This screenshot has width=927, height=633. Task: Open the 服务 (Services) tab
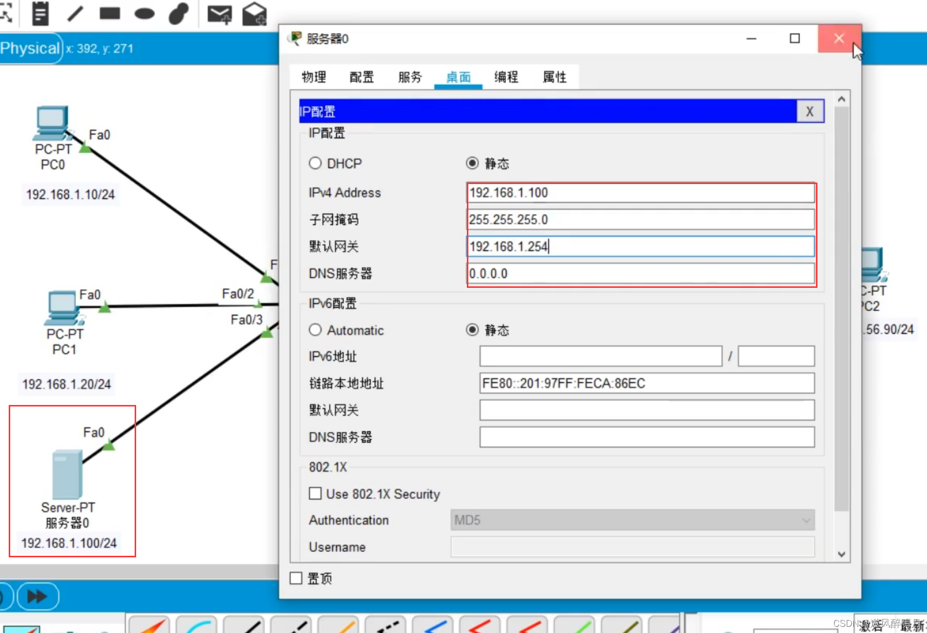[x=410, y=77]
